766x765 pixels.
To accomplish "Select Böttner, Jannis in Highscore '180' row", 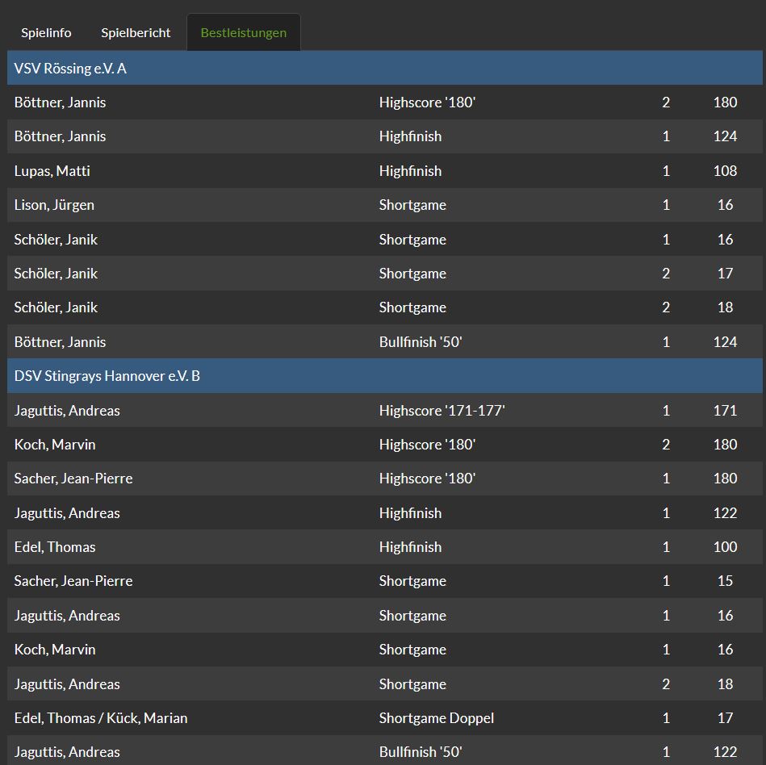I will [x=60, y=102].
